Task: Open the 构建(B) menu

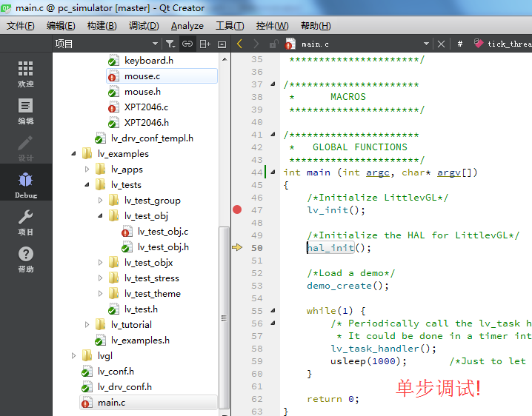Action: pos(102,26)
